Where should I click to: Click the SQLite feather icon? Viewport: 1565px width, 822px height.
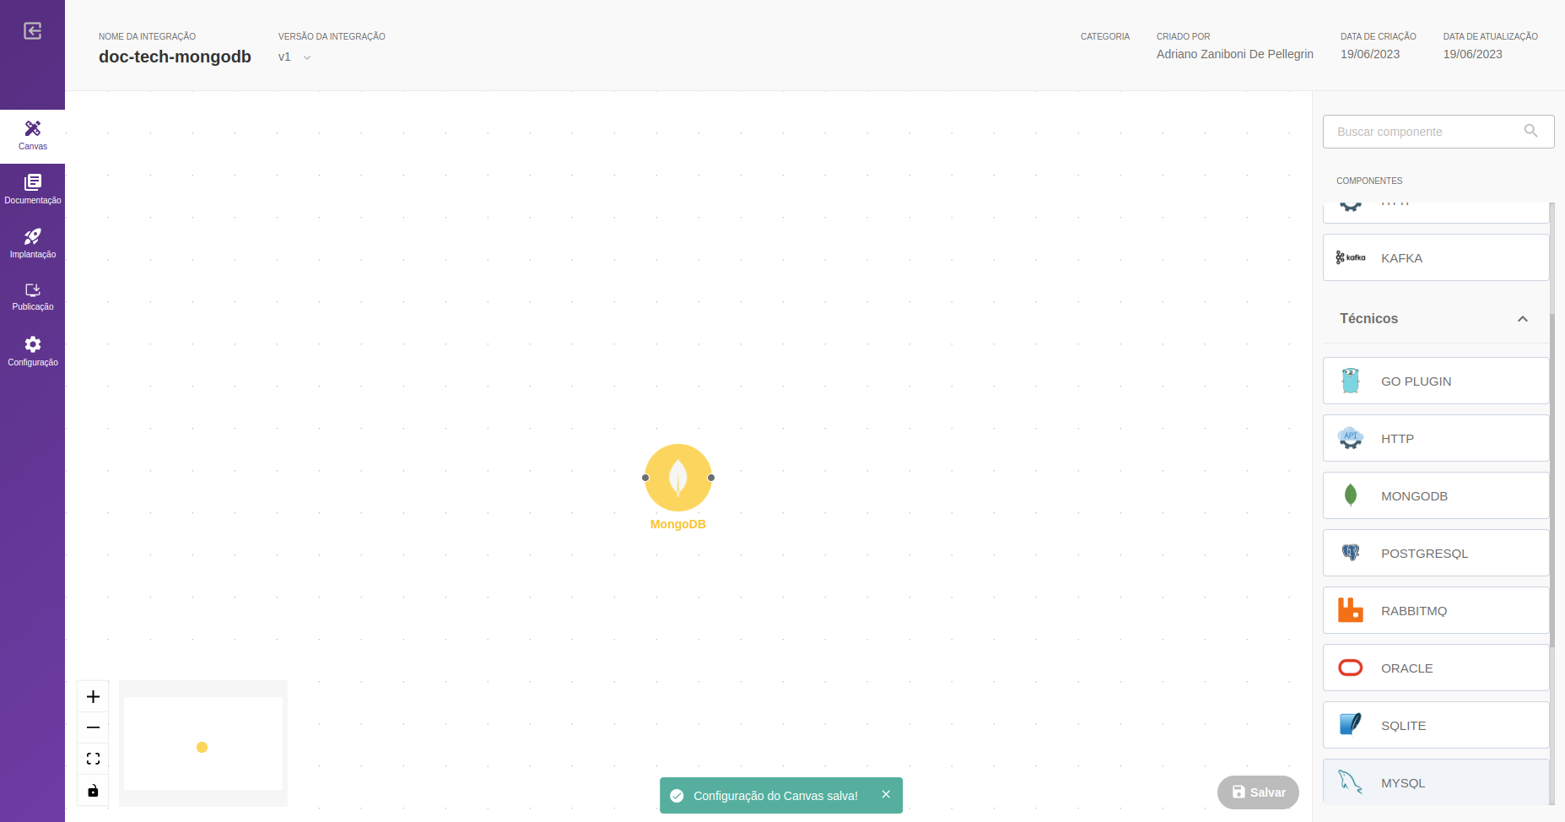point(1351,724)
